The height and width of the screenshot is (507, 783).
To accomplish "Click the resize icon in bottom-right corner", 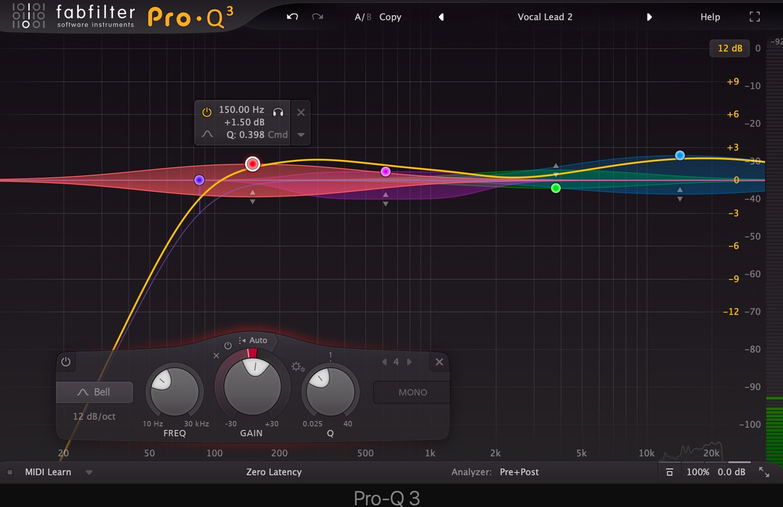I will tap(764, 472).
